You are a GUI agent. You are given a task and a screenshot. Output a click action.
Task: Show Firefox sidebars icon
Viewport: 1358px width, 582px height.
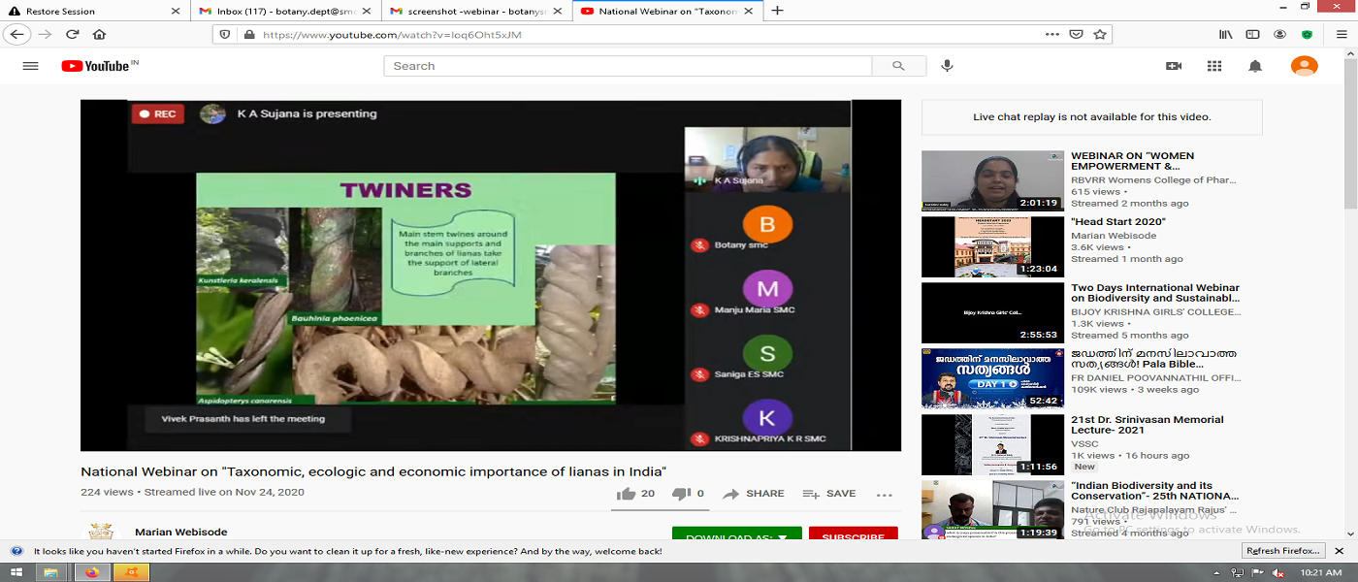1252,34
